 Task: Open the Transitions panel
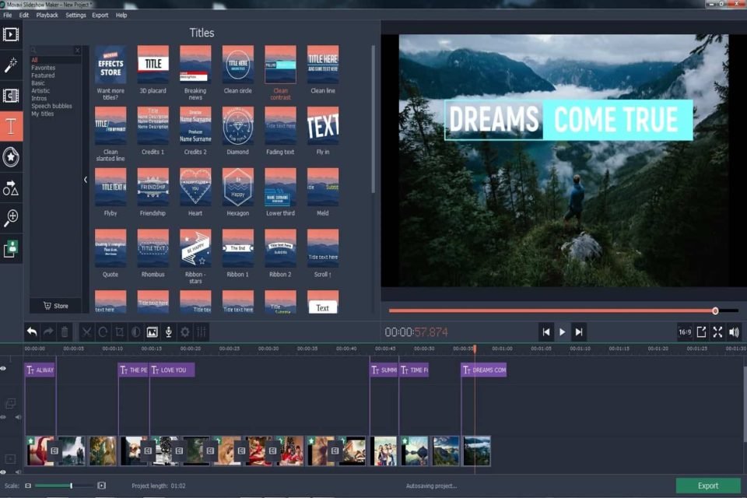tap(11, 95)
